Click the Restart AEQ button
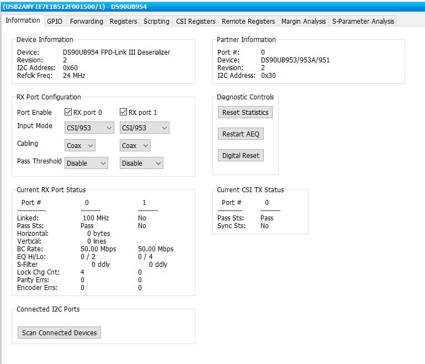 241,134
